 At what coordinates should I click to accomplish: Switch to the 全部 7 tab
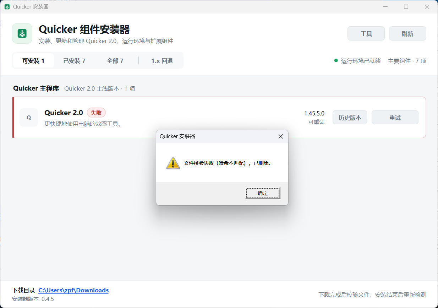pos(115,61)
